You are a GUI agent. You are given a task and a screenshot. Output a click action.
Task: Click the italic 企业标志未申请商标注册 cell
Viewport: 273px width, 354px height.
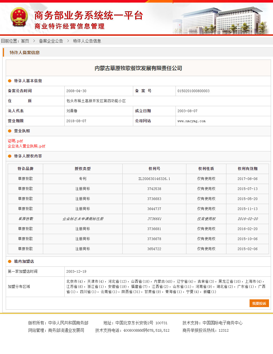(x=83, y=219)
